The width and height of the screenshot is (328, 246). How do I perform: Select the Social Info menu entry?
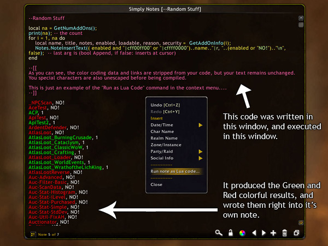point(162,158)
